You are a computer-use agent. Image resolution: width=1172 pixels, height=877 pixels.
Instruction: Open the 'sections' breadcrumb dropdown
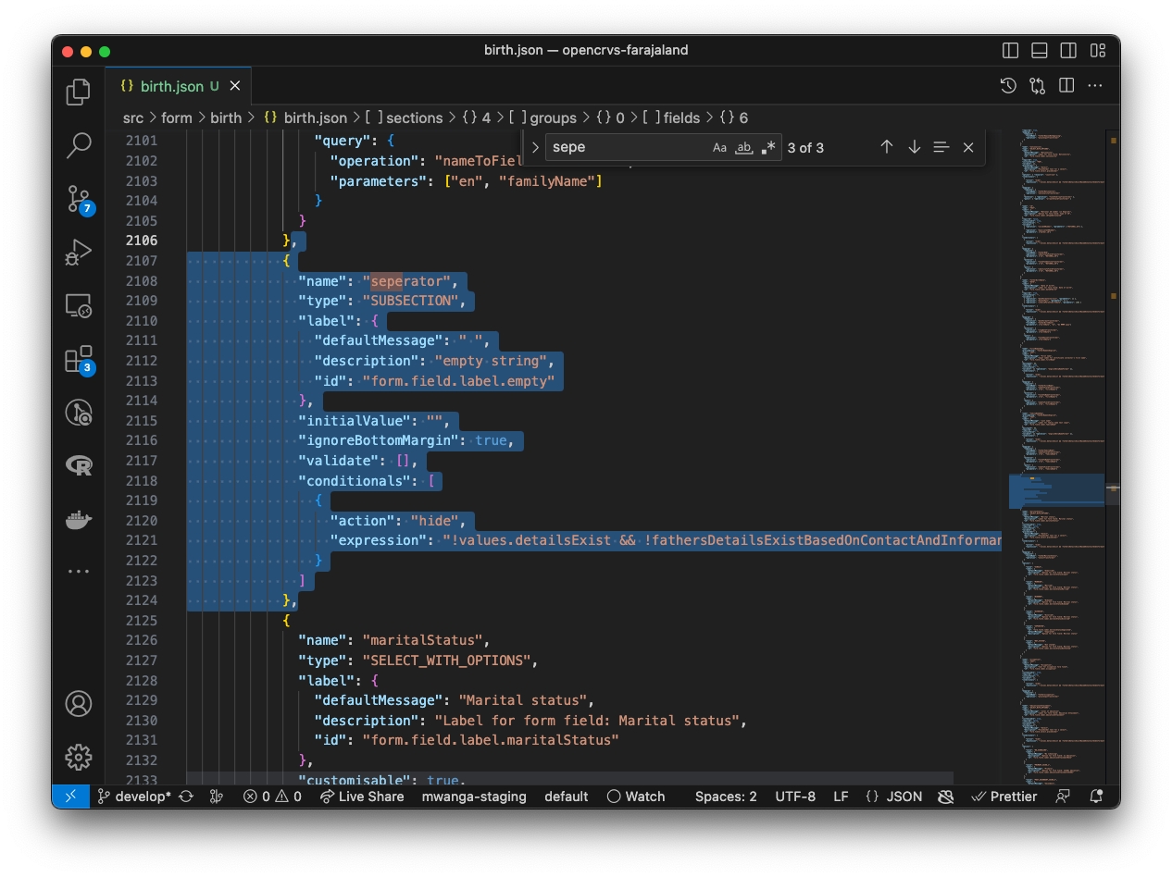coord(405,117)
